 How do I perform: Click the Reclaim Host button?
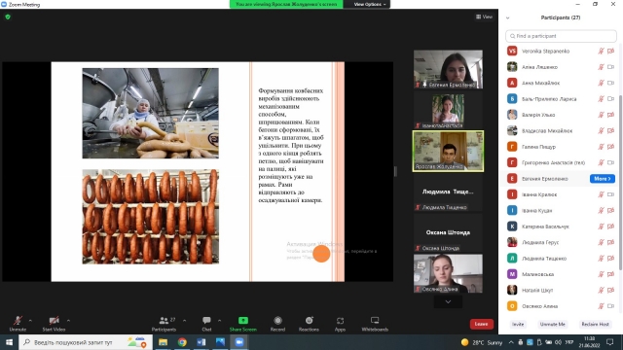[x=595, y=324]
